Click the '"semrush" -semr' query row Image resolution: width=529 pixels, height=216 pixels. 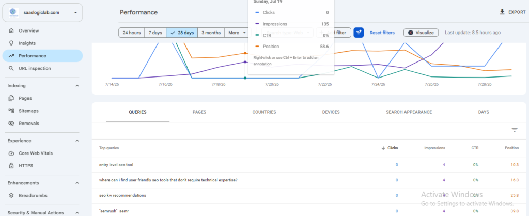tap(309, 211)
